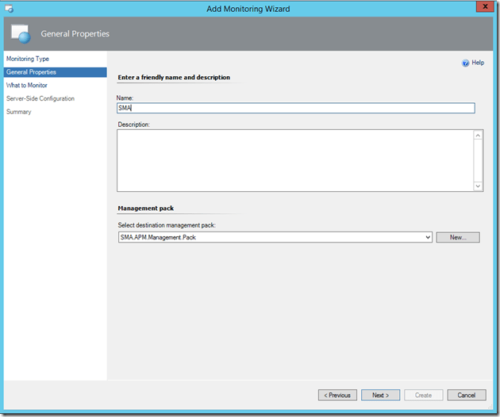Proceed with the Next button
500x417 pixels.
380,395
